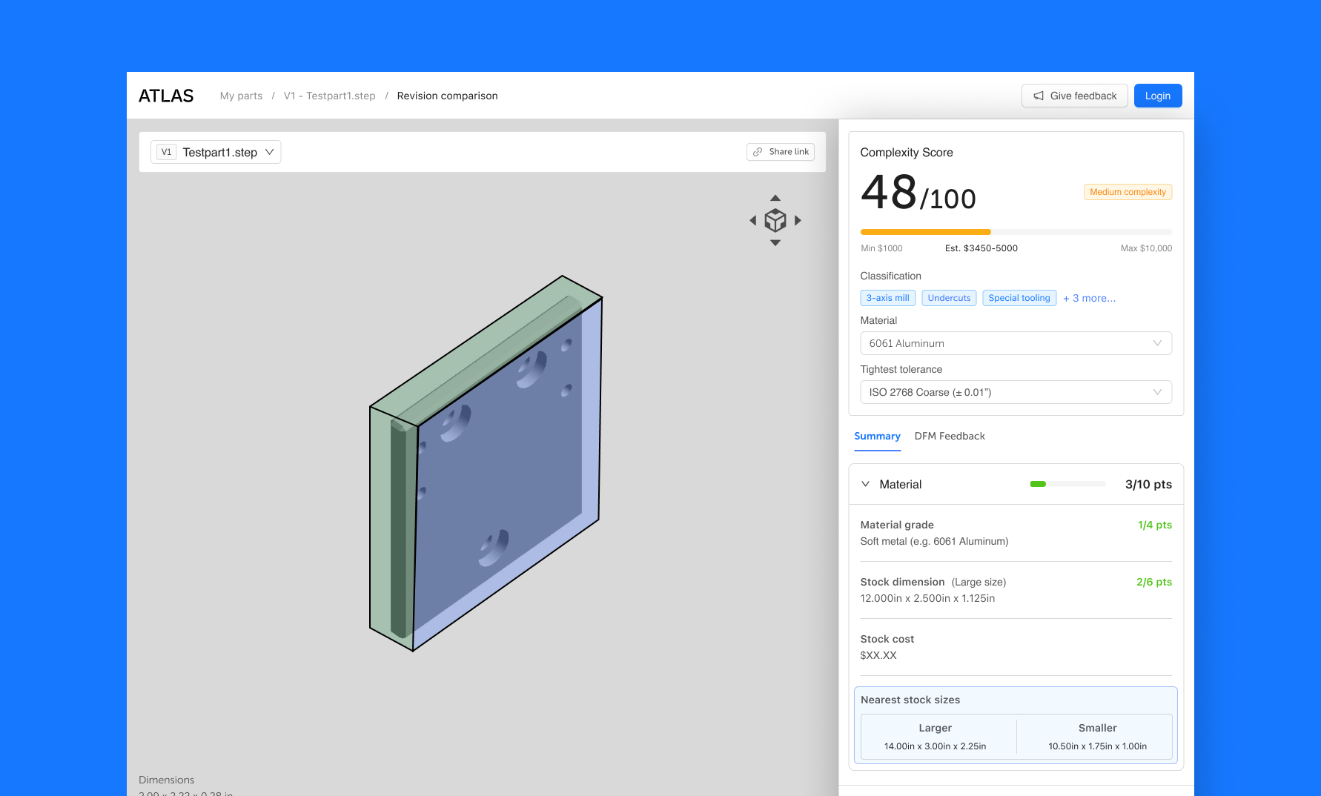This screenshot has height=796, width=1321.
Task: Switch to the DFM Feedback tab
Action: pos(950,436)
